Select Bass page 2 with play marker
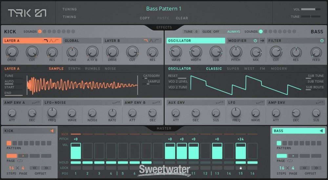The height and width of the screenshot is (180, 328). click(293, 156)
